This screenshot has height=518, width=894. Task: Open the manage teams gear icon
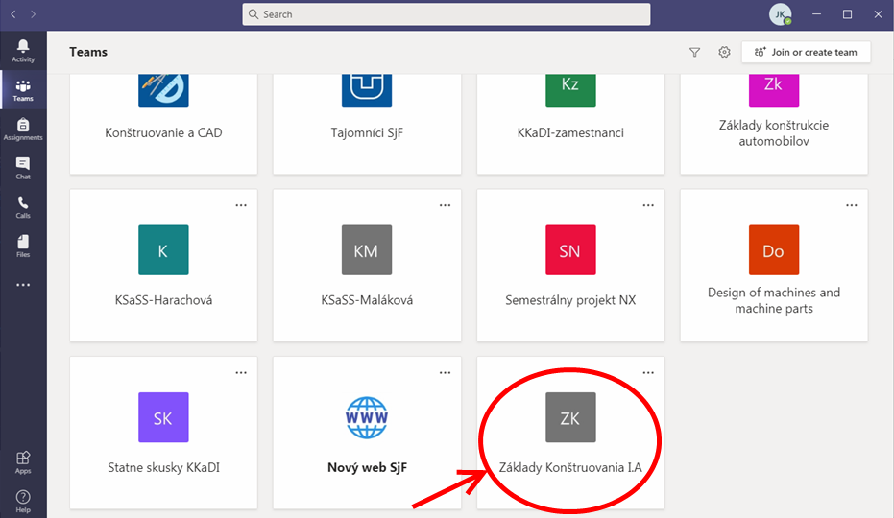click(725, 53)
